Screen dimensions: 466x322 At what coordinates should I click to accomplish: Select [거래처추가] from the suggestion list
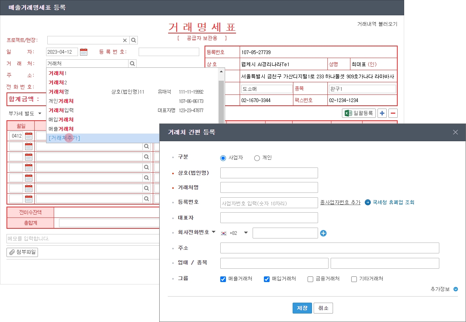tap(64, 138)
